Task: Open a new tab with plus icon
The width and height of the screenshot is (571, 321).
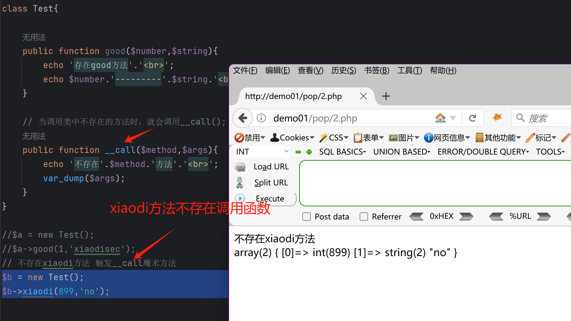Action: 386,96
